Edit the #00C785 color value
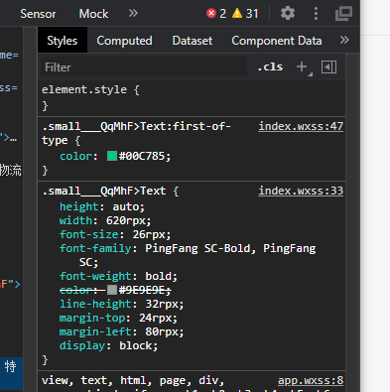The width and height of the screenshot is (390, 392). coord(142,156)
